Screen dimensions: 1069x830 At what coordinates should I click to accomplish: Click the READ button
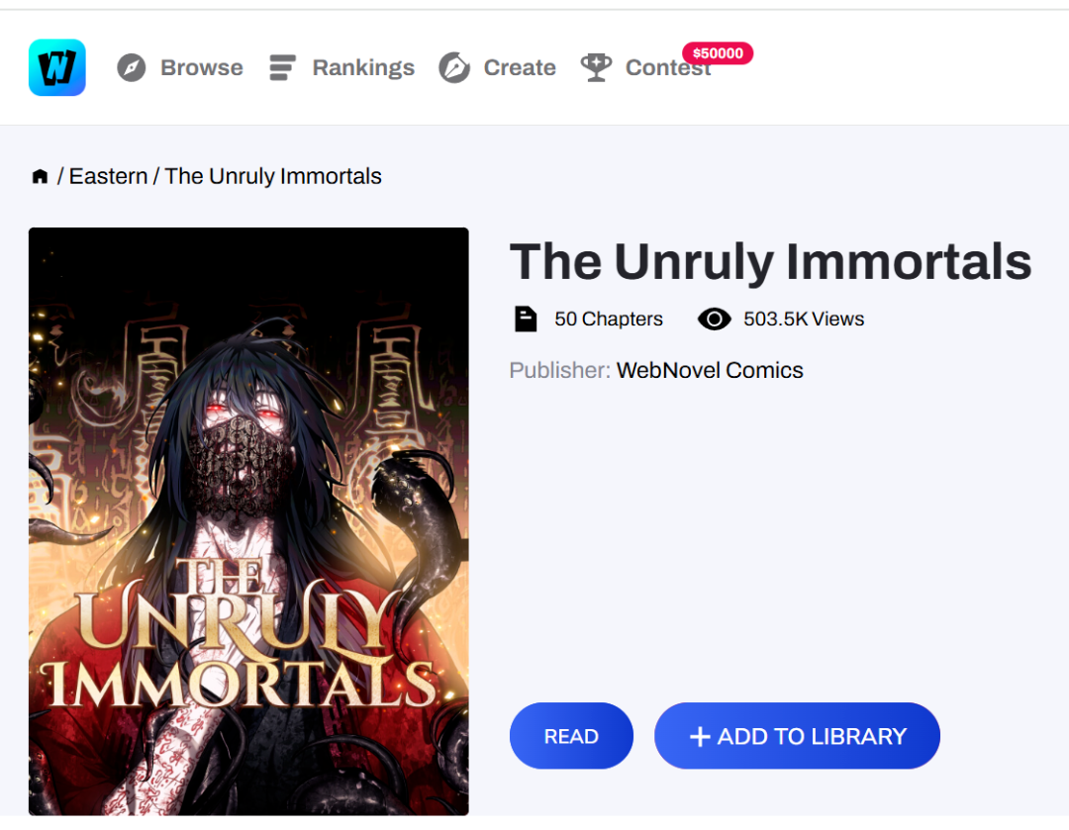(x=571, y=736)
